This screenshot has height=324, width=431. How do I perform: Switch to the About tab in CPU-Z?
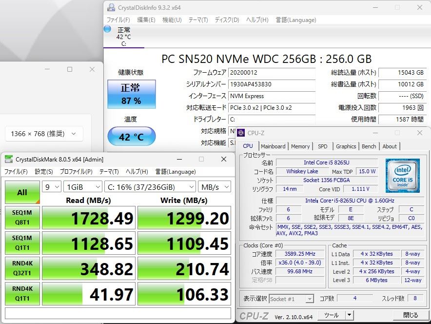390,146
